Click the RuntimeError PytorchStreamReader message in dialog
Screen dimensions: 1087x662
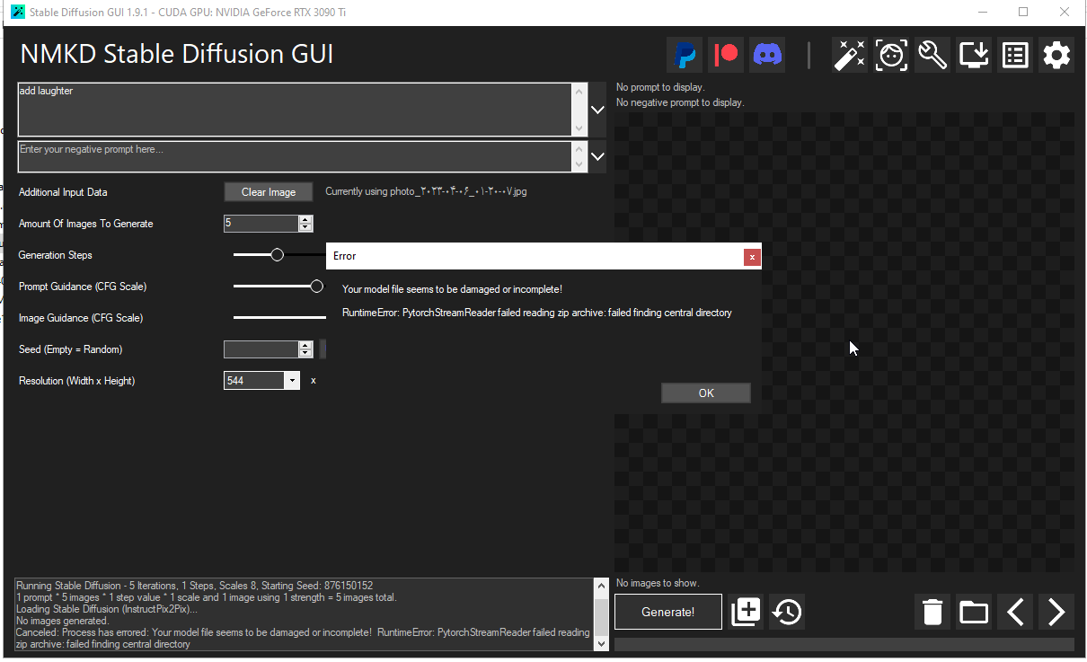537,313
